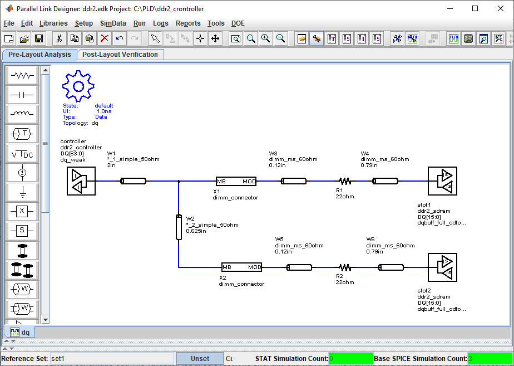The height and width of the screenshot is (366, 514).
Task: Click the Zoom In magnifier icon
Action: [x=265, y=38]
